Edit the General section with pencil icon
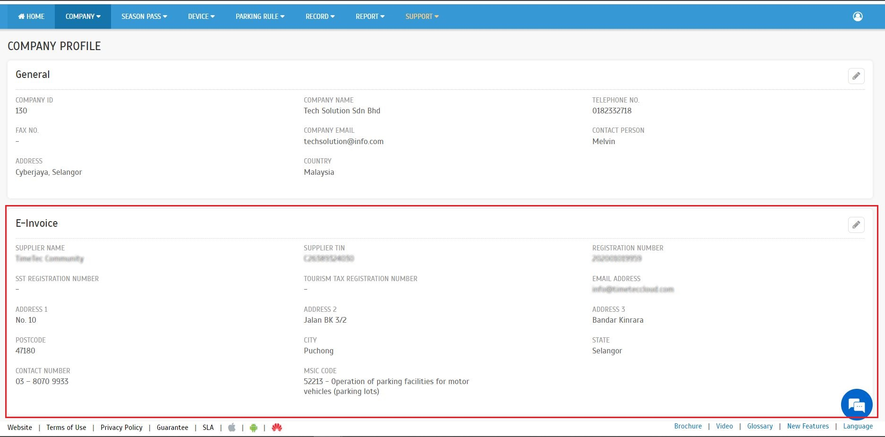 pos(856,76)
